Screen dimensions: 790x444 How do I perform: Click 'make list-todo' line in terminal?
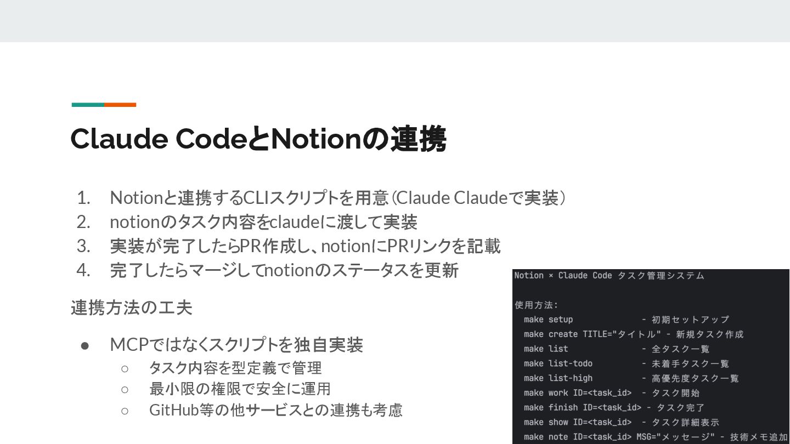pyautogui.click(x=627, y=363)
